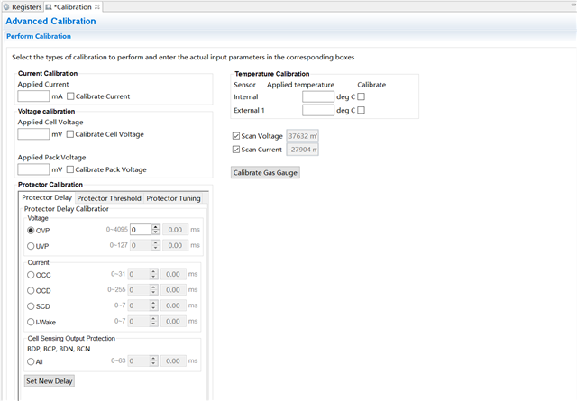The image size is (577, 401).
Task: Click the OCD milliseconds result field
Action: 173,290
